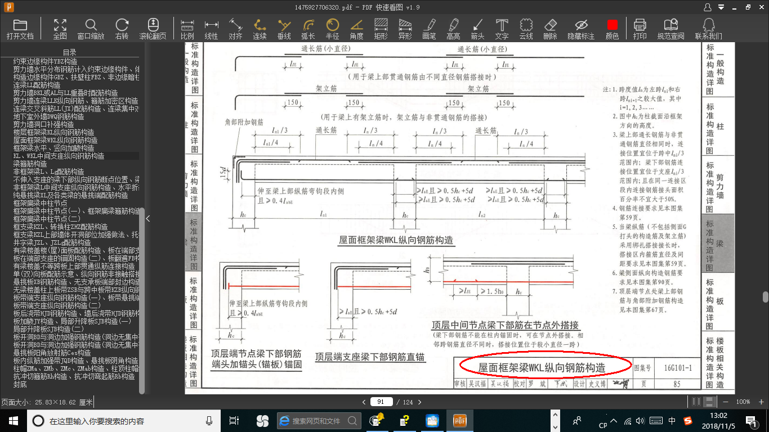Select the 对齐 aligned measurement tool
769x432 pixels.
tap(235, 29)
